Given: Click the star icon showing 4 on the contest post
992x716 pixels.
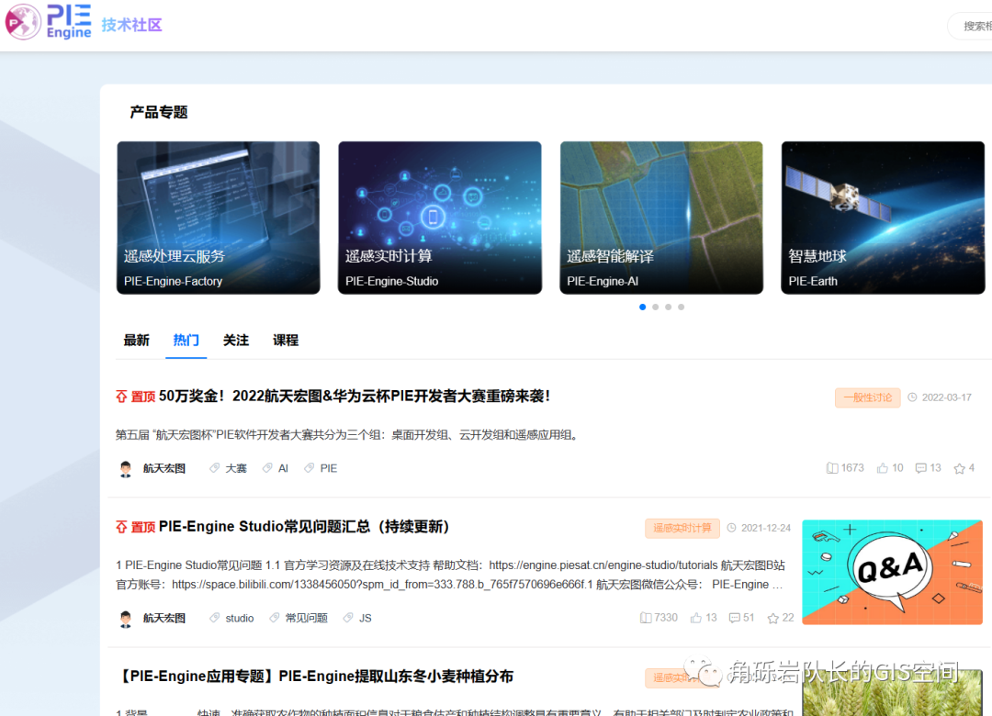Looking at the screenshot, I should [x=958, y=467].
